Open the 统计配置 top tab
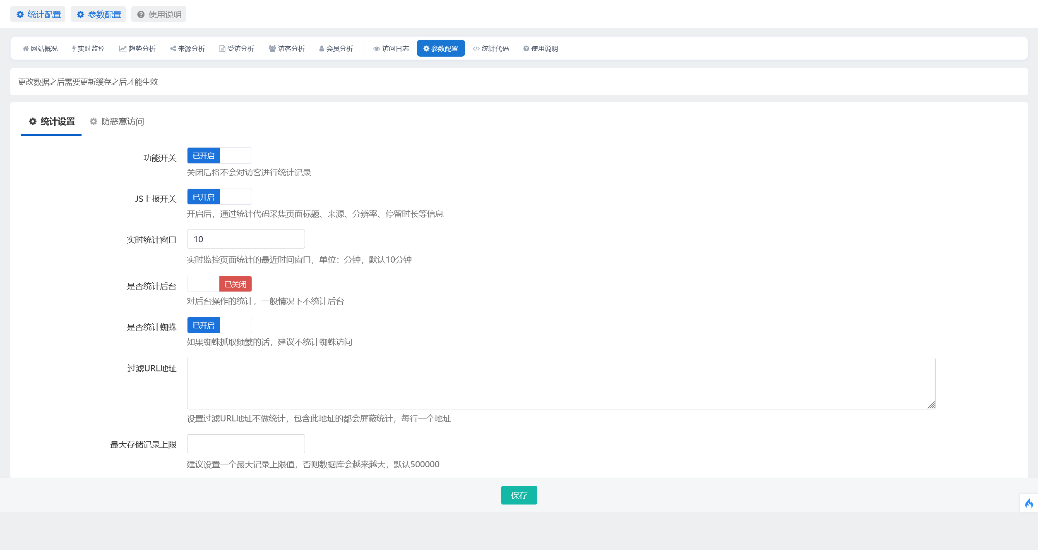This screenshot has width=1038, height=550. [x=38, y=14]
